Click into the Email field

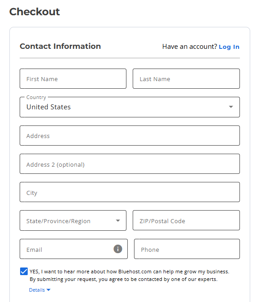74,249
